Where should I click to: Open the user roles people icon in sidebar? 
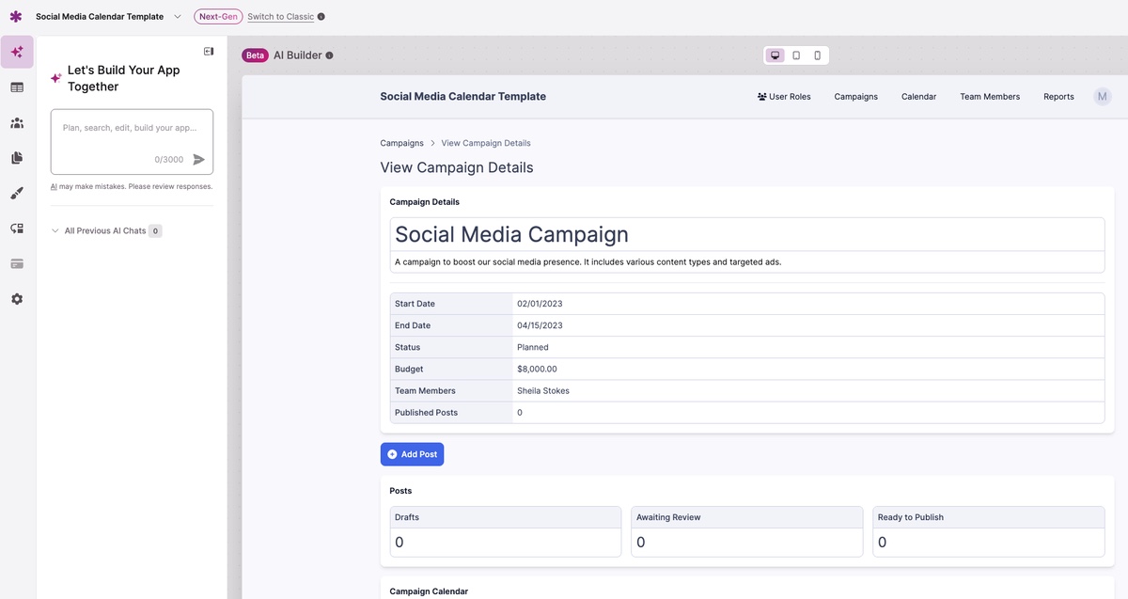17,123
